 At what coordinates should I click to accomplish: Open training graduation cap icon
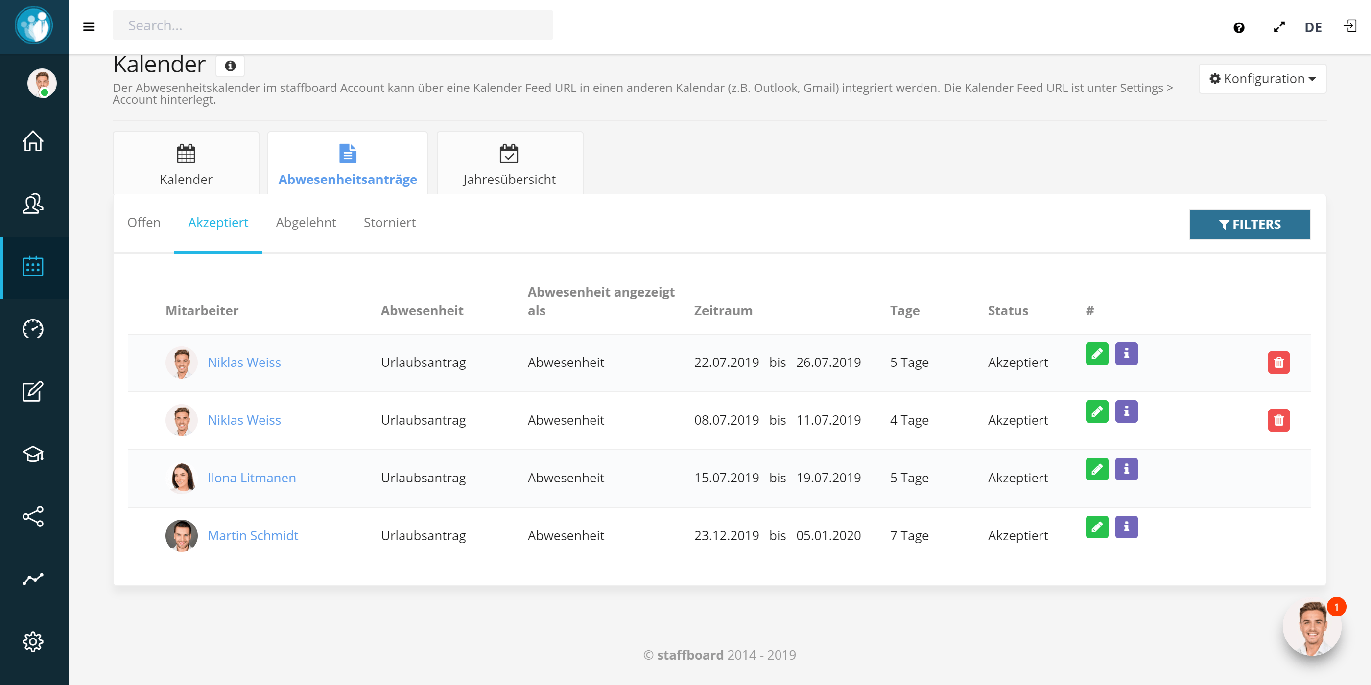(33, 454)
